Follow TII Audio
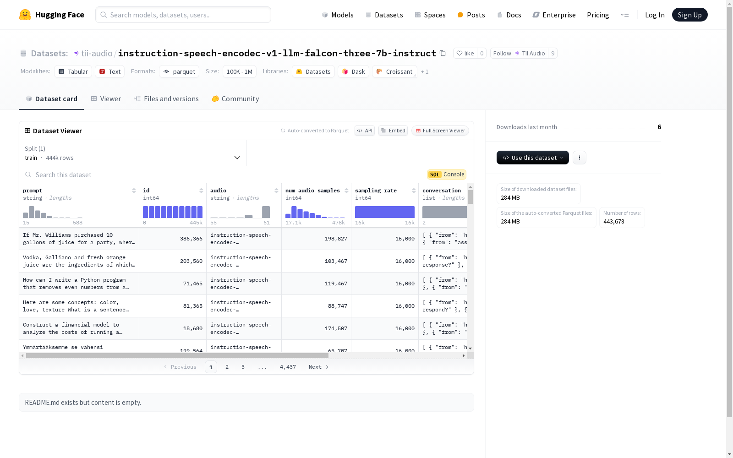The height and width of the screenshot is (458, 733). point(519,53)
